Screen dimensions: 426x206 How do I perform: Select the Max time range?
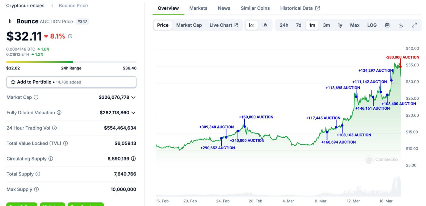[355, 25]
